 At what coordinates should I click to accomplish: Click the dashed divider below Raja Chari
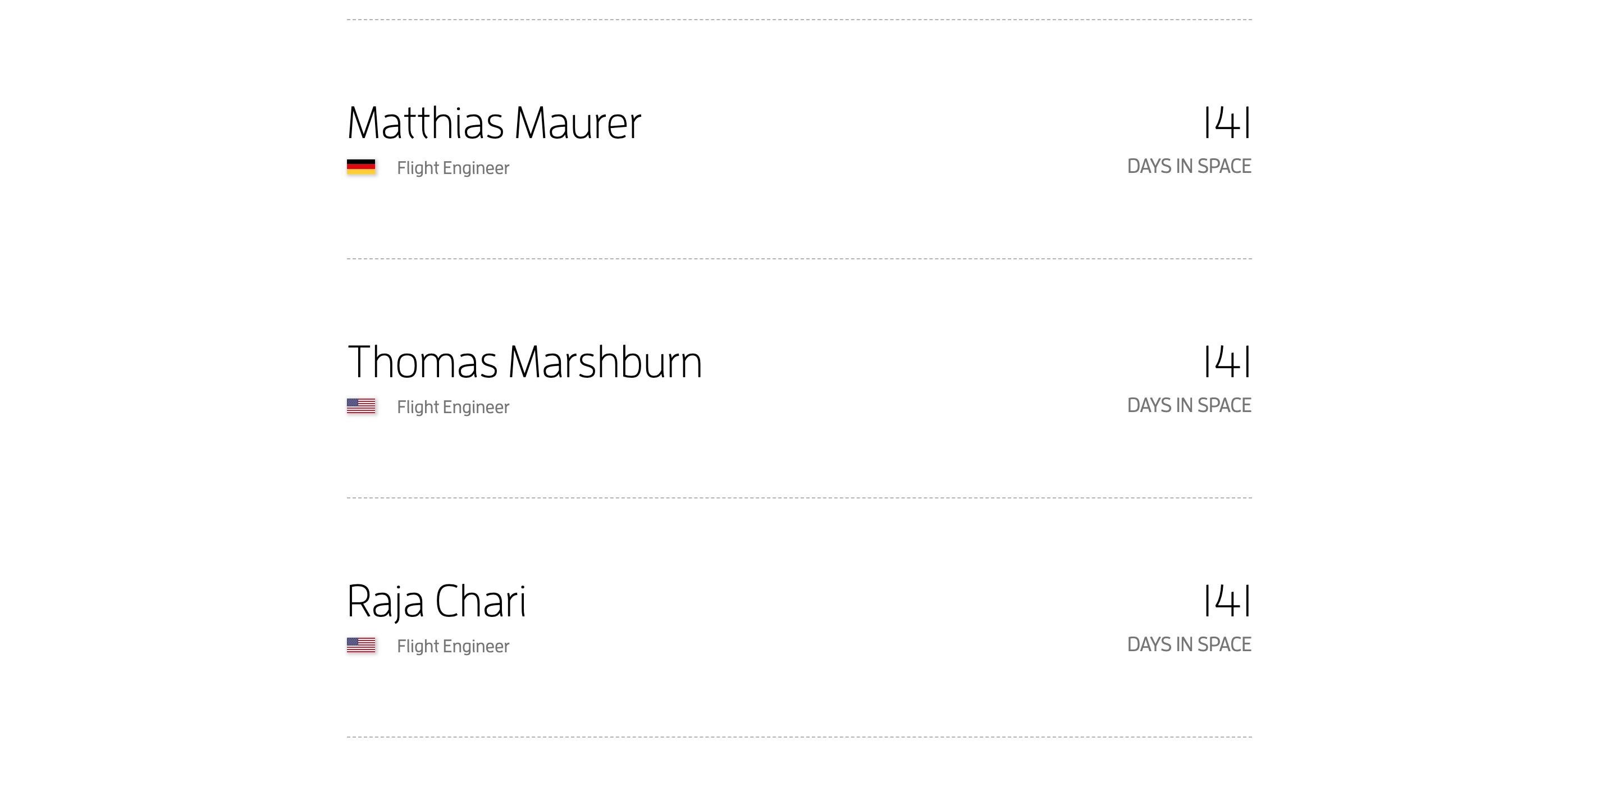pyautogui.click(x=799, y=737)
